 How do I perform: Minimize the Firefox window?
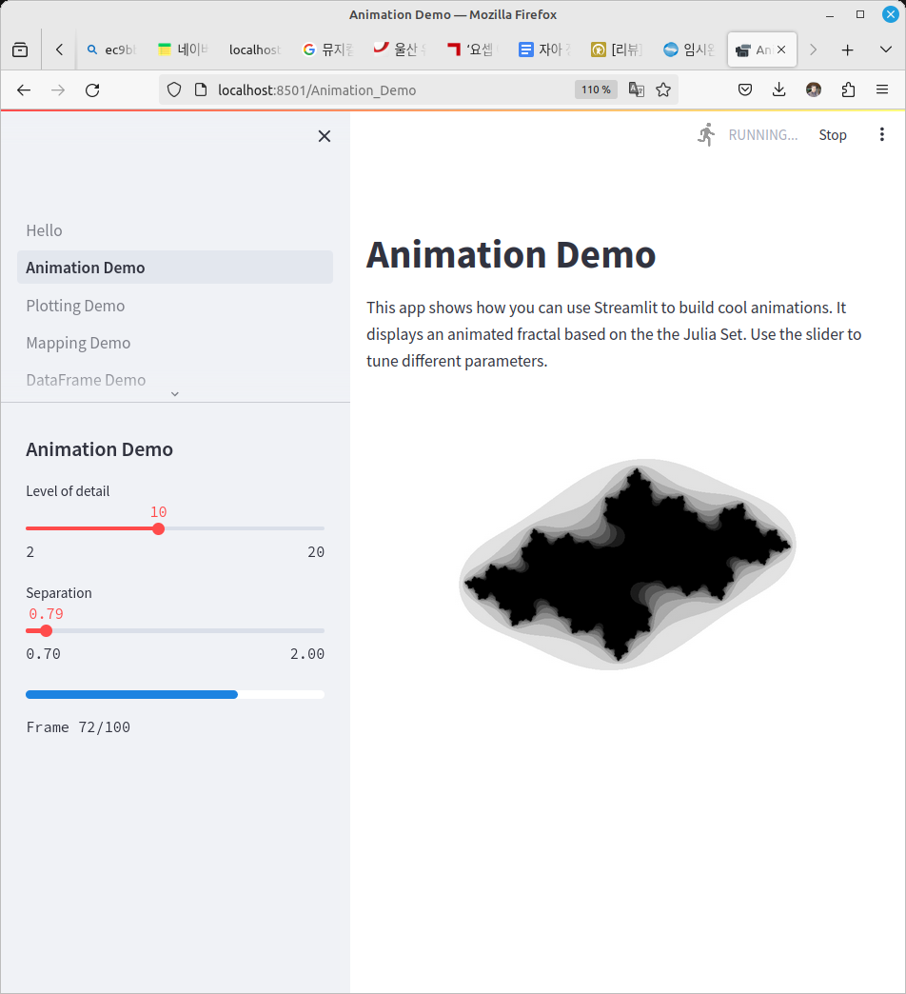click(830, 14)
